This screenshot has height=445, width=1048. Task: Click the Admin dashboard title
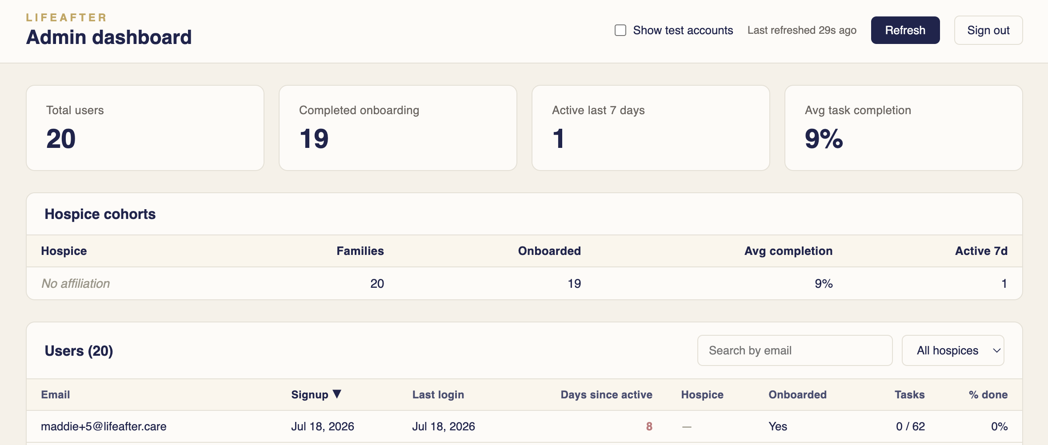tap(109, 37)
